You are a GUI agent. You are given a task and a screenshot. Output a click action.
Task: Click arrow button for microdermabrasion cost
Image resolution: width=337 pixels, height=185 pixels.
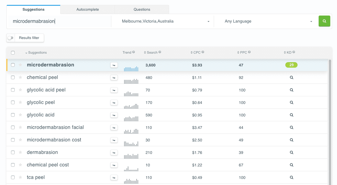[x=114, y=140]
